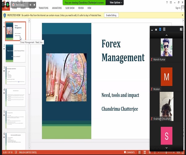Click Shubham Choudhary's muted microphone icon

click(x=152, y=119)
